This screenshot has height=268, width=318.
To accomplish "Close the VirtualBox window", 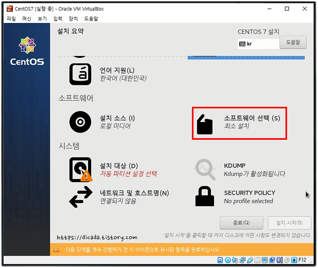I will point(305,9).
